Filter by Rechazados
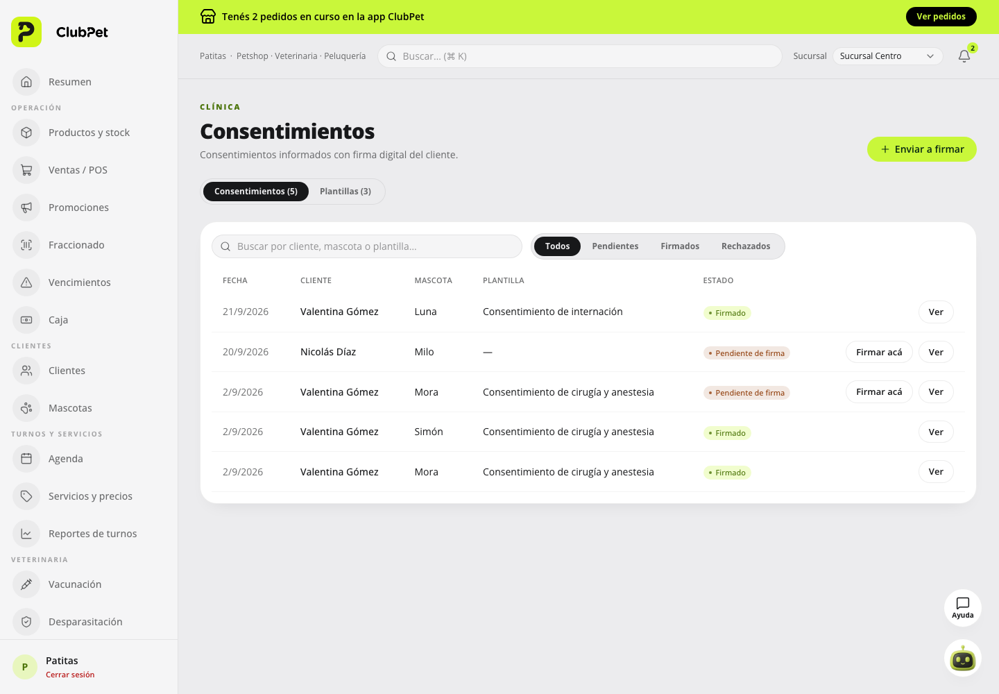Image resolution: width=999 pixels, height=694 pixels. 746,246
